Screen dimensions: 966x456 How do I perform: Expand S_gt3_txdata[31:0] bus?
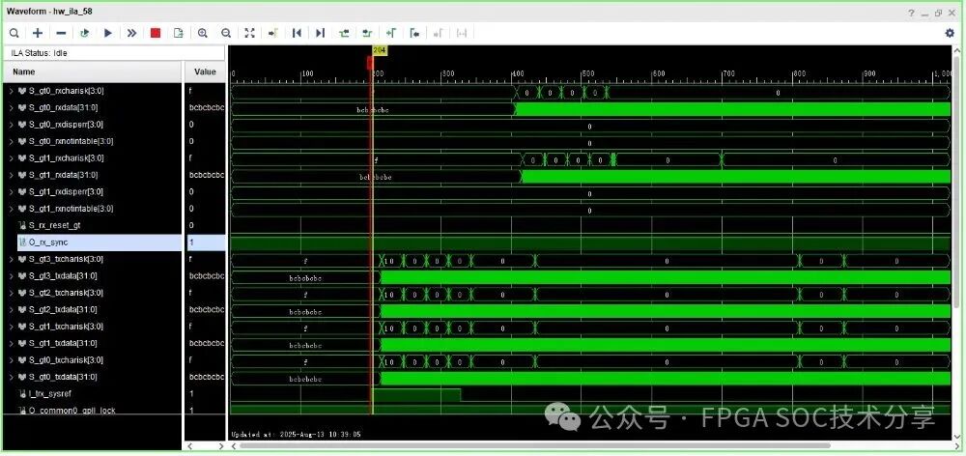click(x=11, y=276)
